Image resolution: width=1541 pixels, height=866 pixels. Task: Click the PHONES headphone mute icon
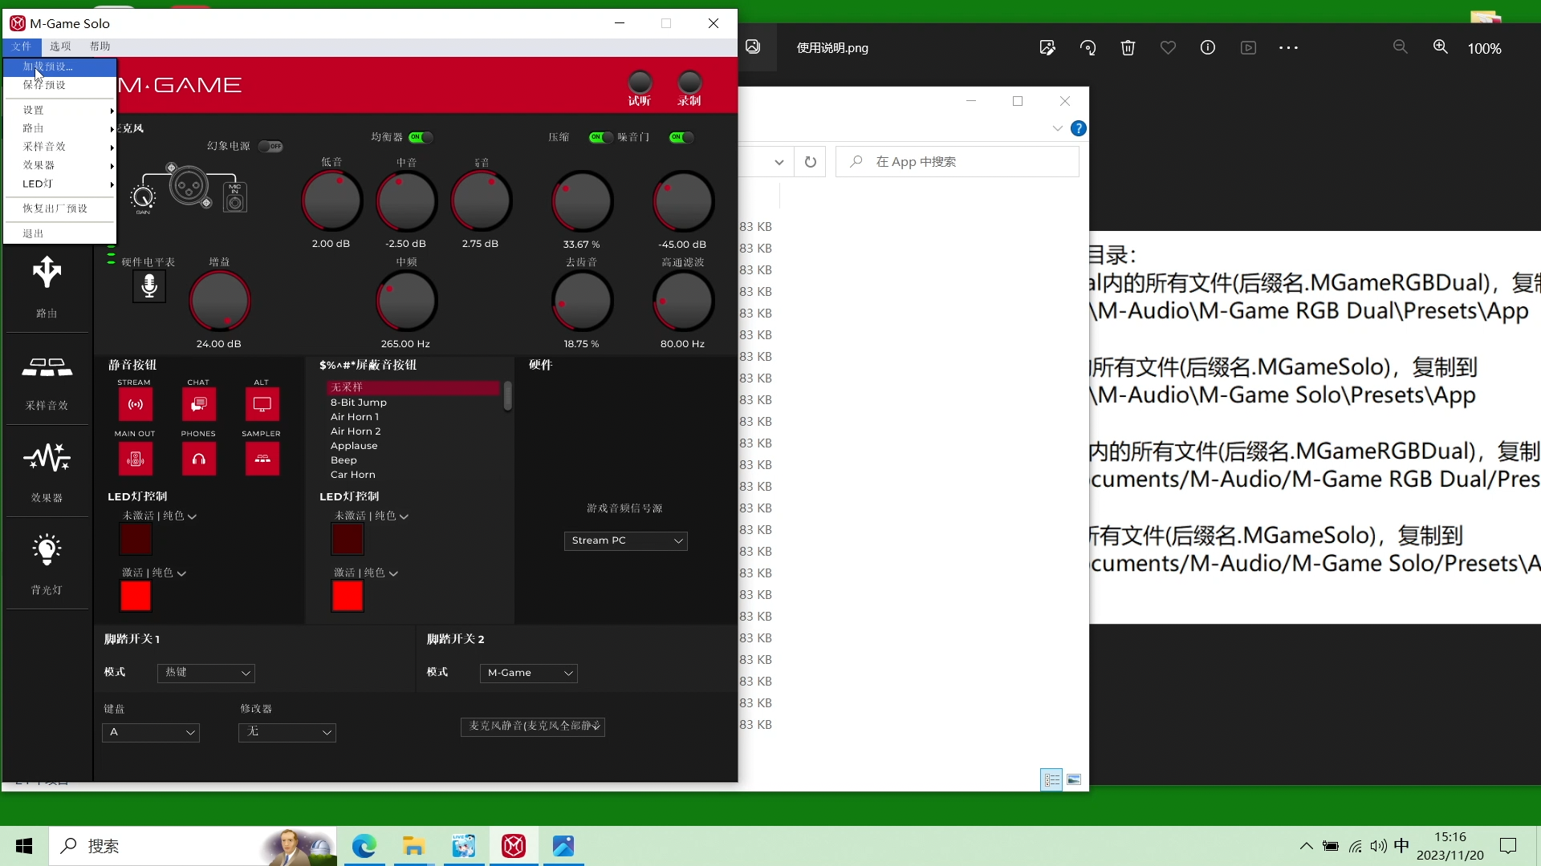(x=198, y=459)
